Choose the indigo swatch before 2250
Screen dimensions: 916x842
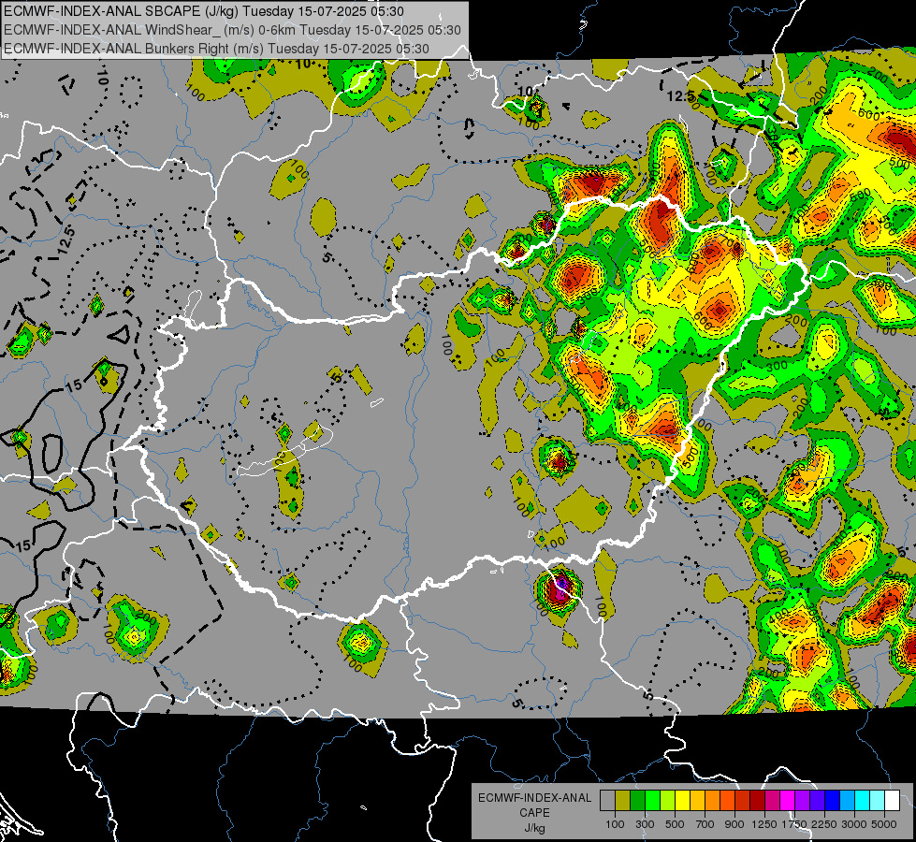[817, 801]
